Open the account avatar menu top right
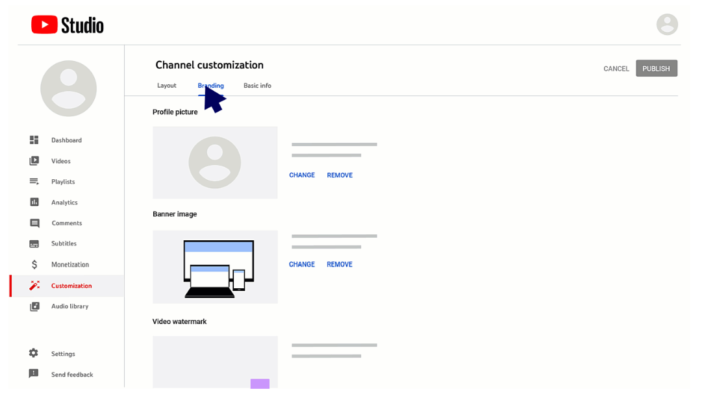702x396 pixels. click(x=667, y=24)
